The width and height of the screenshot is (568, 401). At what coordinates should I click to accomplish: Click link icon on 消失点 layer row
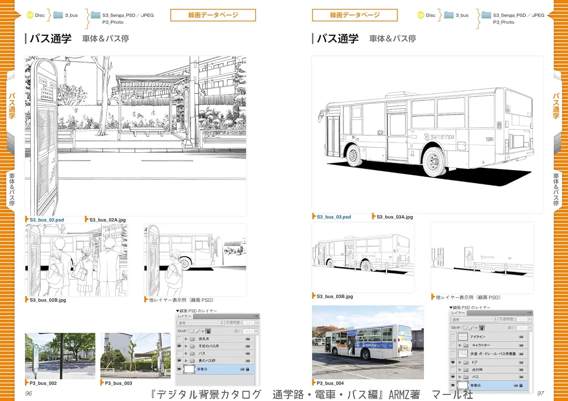(x=247, y=339)
